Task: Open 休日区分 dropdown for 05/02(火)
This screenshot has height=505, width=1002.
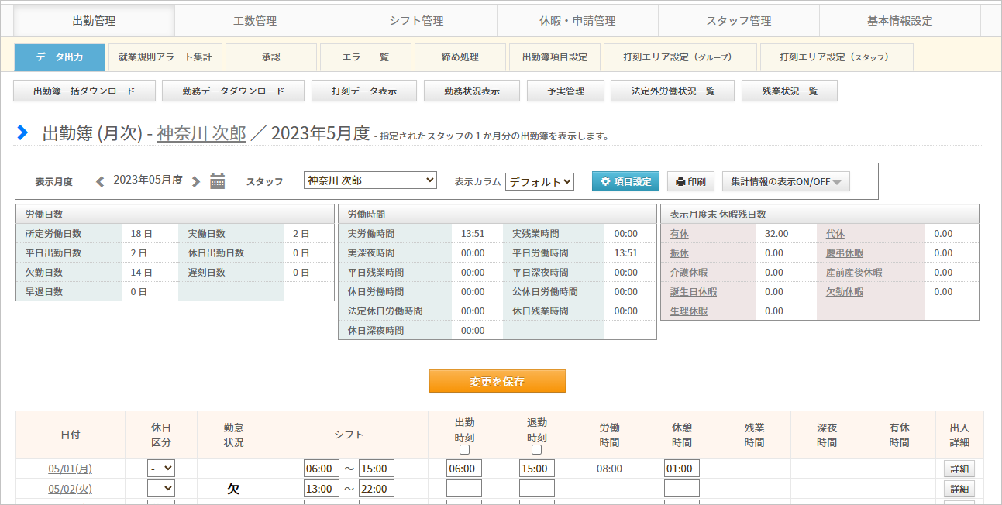Action: [x=161, y=489]
